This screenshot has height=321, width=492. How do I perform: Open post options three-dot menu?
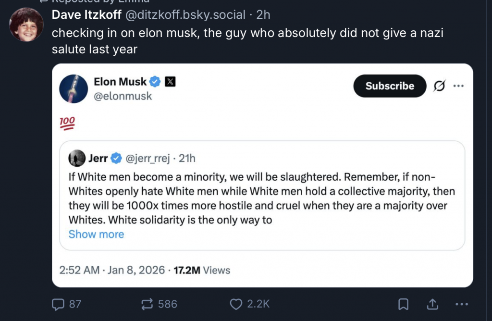pyautogui.click(x=461, y=304)
